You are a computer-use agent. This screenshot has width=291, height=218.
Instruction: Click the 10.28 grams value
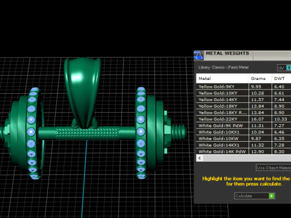click(258, 93)
